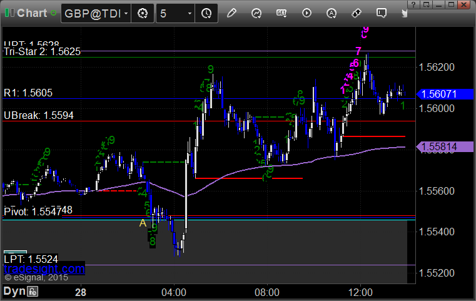
Task: Click the date 28 axis label
Action: click(81, 292)
